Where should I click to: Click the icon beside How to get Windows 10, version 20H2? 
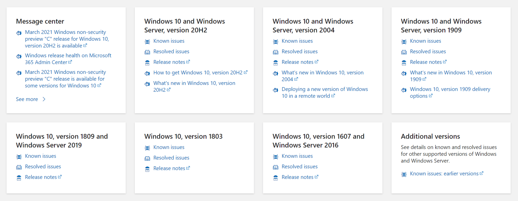pyautogui.click(x=147, y=73)
